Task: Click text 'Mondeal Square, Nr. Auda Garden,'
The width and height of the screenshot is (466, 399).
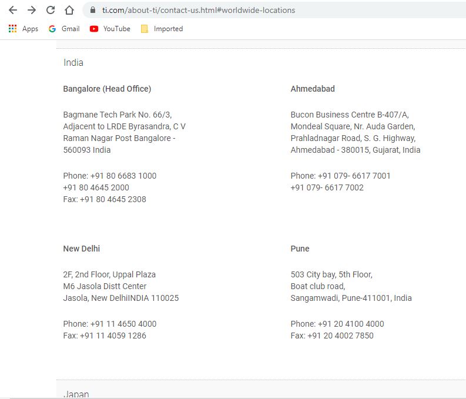Action: tap(353, 126)
